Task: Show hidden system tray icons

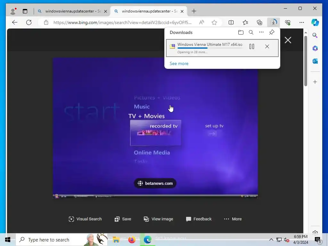Action: tap(271, 240)
